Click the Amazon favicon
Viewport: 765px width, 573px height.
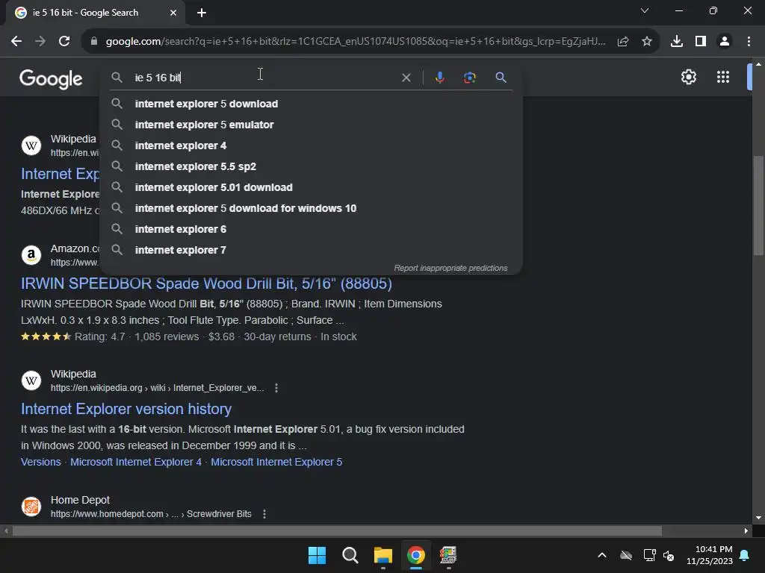[x=31, y=255]
